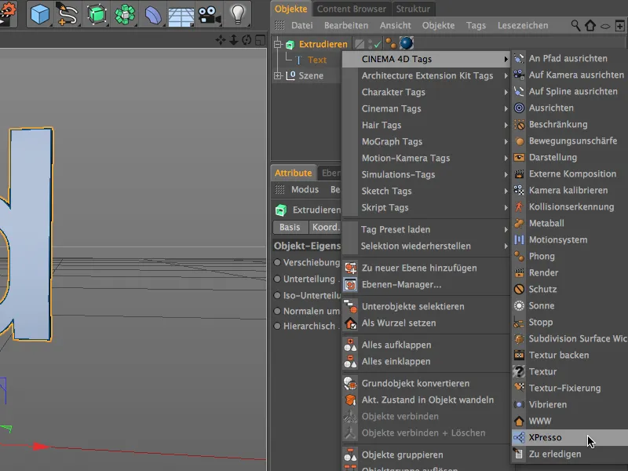Click the eye icon in Objekte manager header
Screen dimensions: 628x471
coord(605,26)
